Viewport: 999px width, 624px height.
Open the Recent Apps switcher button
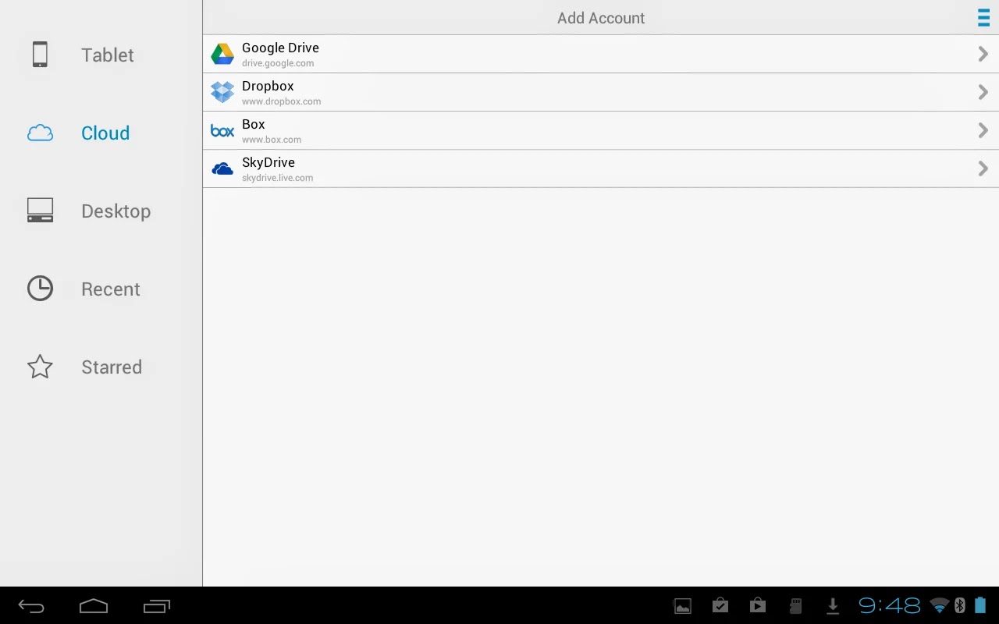pyautogui.click(x=157, y=605)
